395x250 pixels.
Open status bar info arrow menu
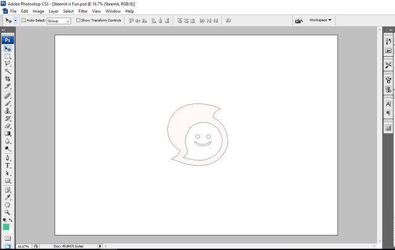[x=100, y=246]
